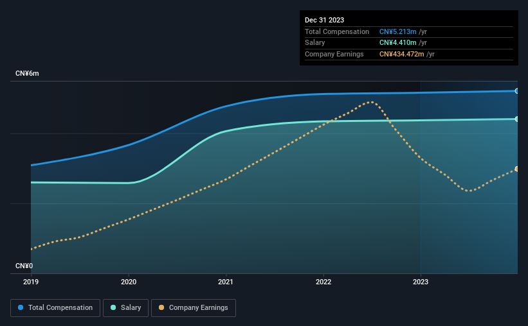This screenshot has width=528, height=326.
Task: Click the 2021 x-axis label
Action: [x=226, y=282]
